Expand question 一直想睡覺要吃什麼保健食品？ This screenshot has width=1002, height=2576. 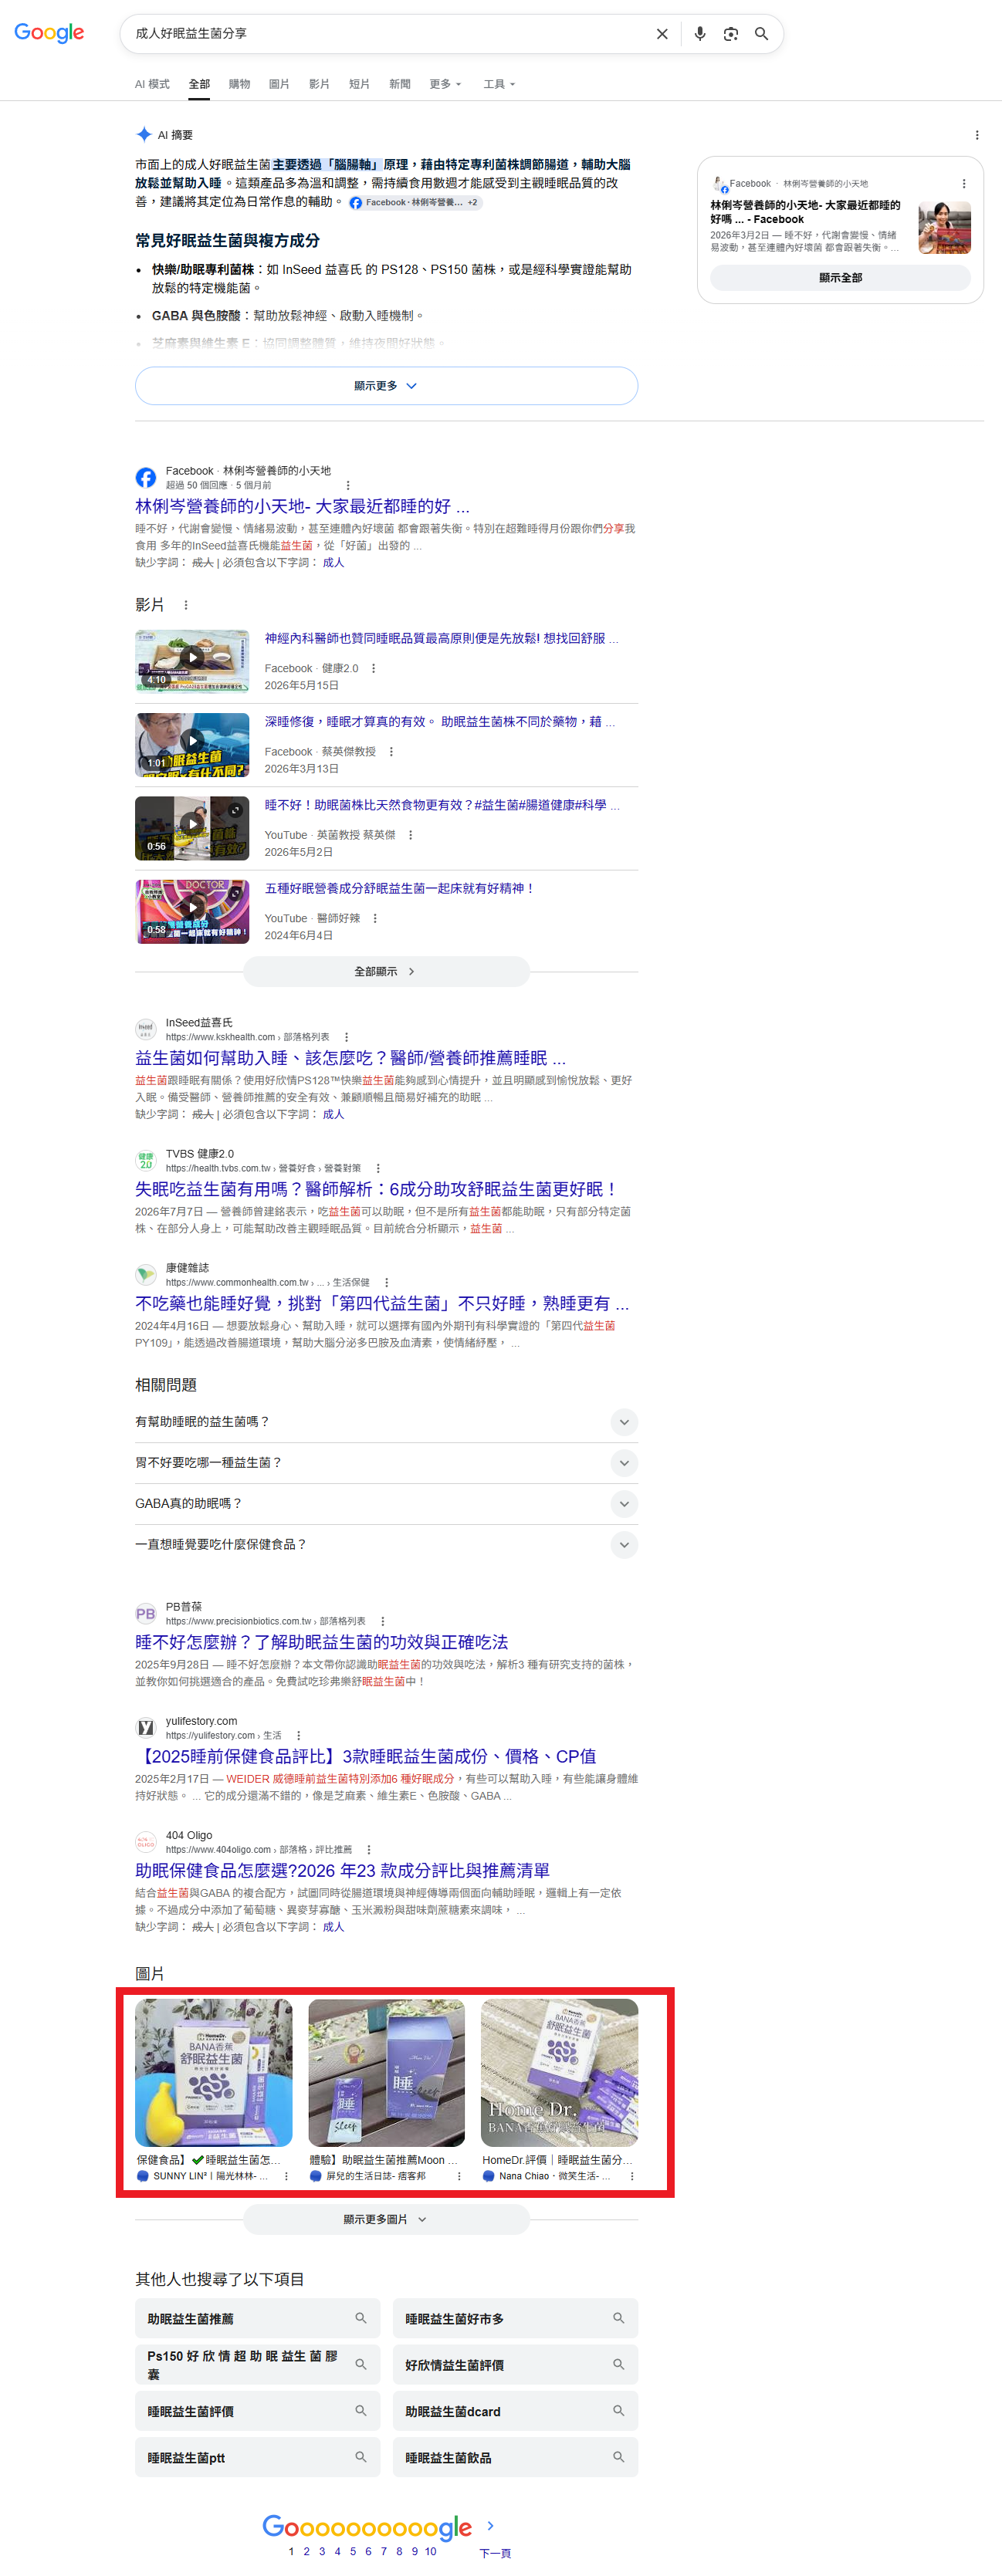tap(386, 1545)
